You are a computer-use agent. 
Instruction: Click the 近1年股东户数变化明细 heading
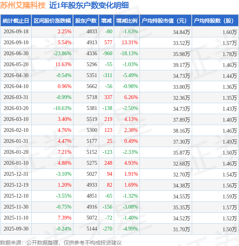[x=89, y=5]
